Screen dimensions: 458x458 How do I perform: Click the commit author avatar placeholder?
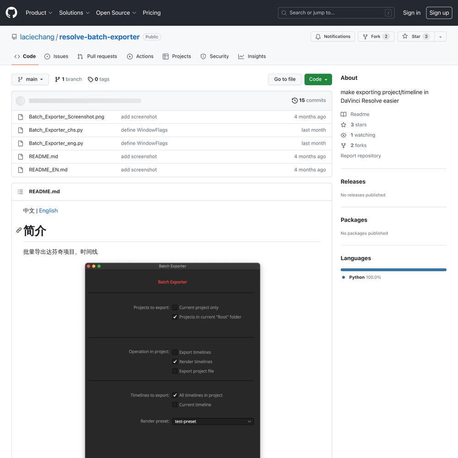click(20, 101)
